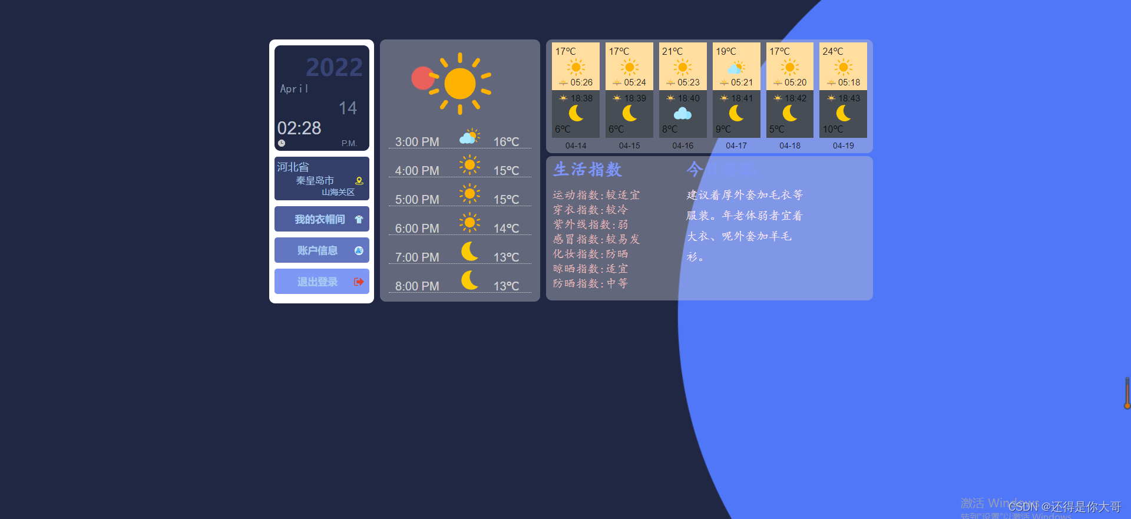Click the sun icon in 5:00 PM row
Image resolution: width=1131 pixels, height=519 pixels.
469,194
